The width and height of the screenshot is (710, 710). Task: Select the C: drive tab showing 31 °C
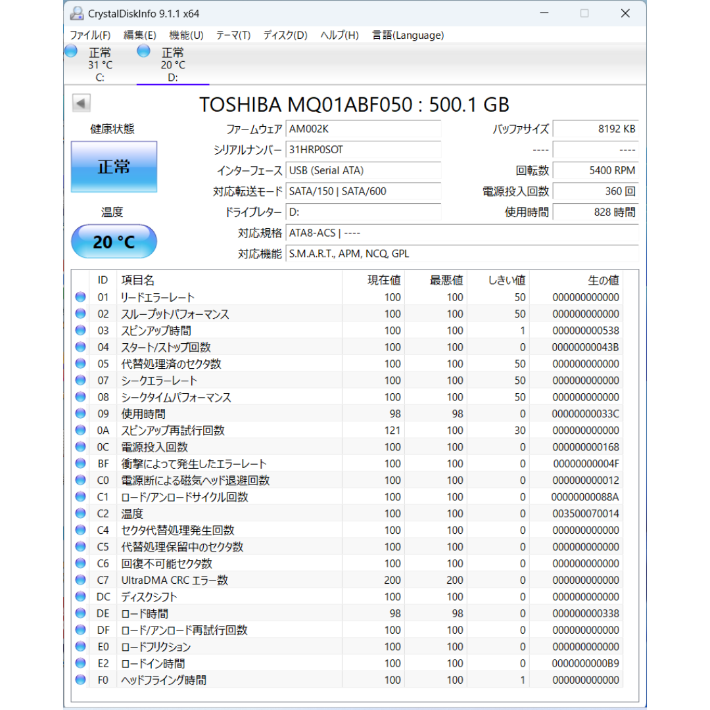[100, 64]
